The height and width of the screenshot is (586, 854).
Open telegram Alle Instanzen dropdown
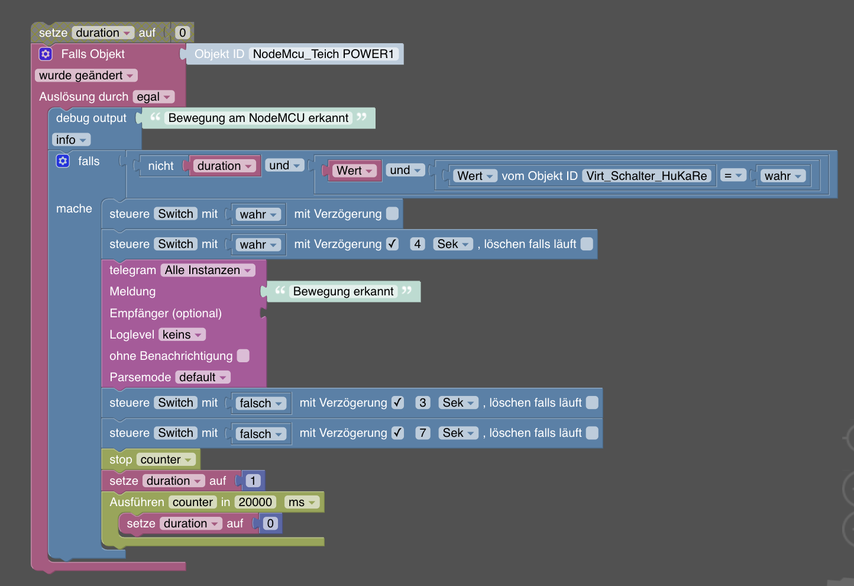click(x=208, y=270)
